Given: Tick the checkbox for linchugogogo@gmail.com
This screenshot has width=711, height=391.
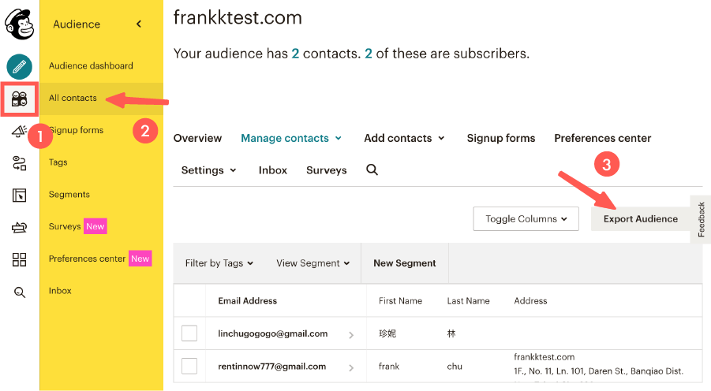Looking at the screenshot, I should [189, 333].
